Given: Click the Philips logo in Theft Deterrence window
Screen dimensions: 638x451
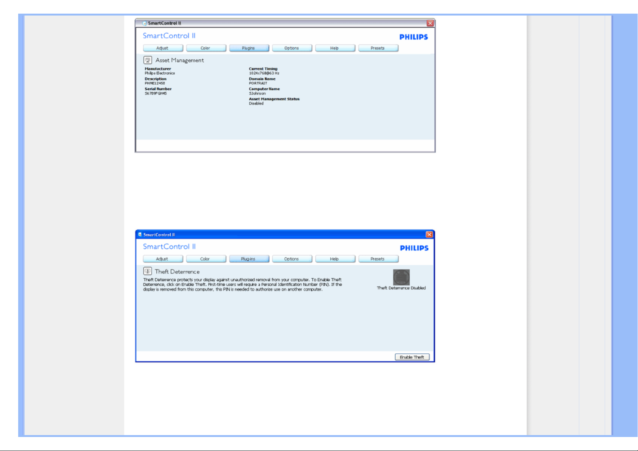Looking at the screenshot, I should click(x=414, y=248).
